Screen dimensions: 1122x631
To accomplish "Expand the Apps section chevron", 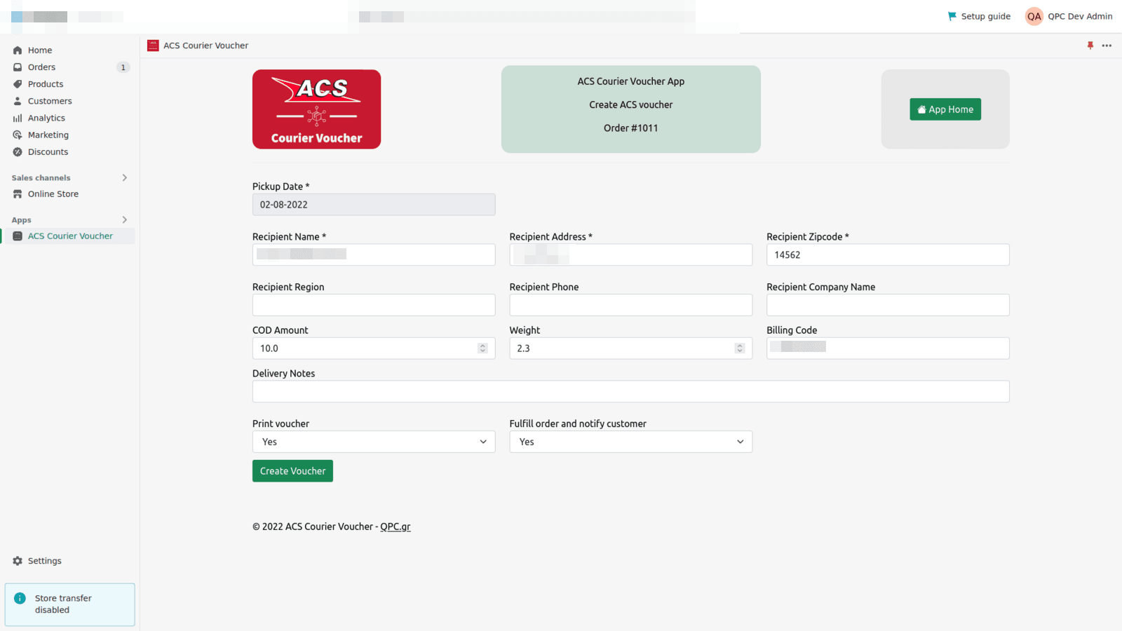I will coord(124,219).
